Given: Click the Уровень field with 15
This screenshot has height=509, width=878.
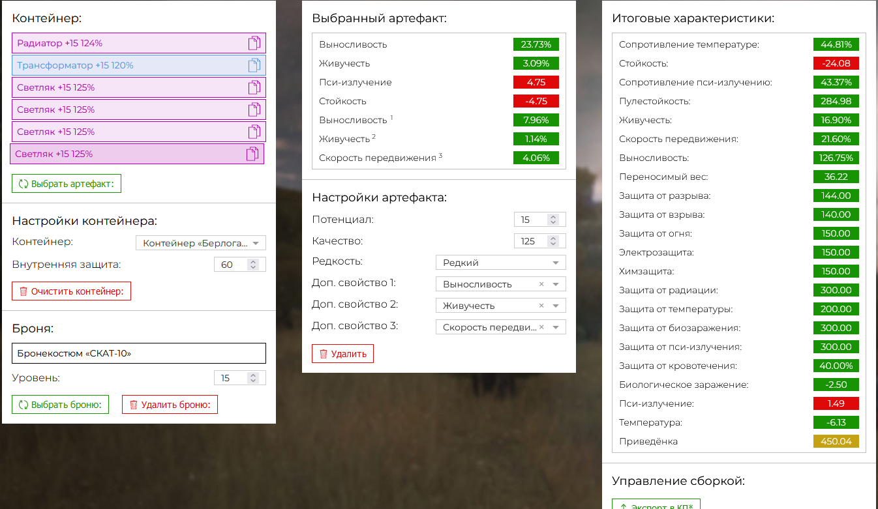Looking at the screenshot, I should [x=240, y=378].
